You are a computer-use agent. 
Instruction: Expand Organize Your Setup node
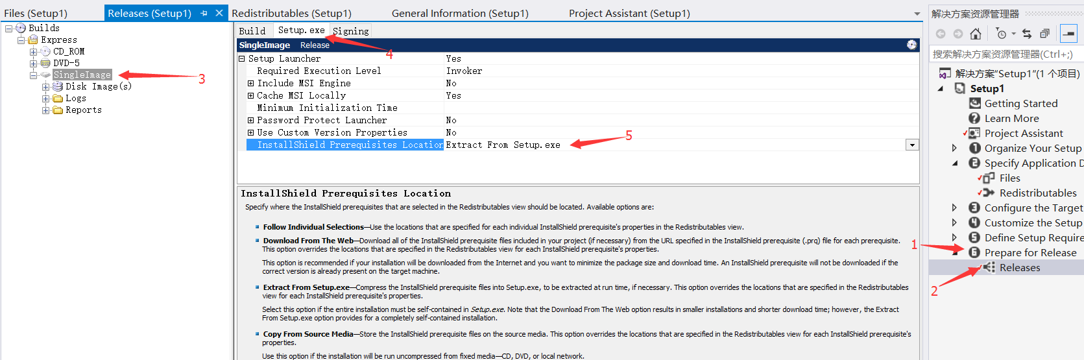(954, 148)
